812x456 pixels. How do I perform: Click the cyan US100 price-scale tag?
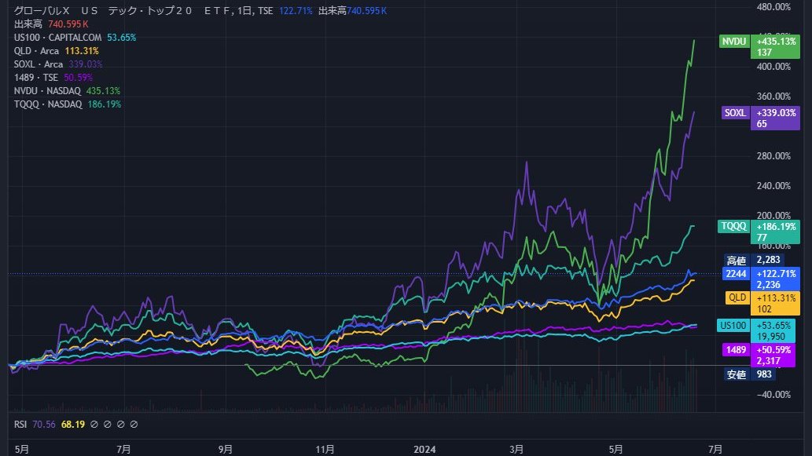click(x=733, y=325)
